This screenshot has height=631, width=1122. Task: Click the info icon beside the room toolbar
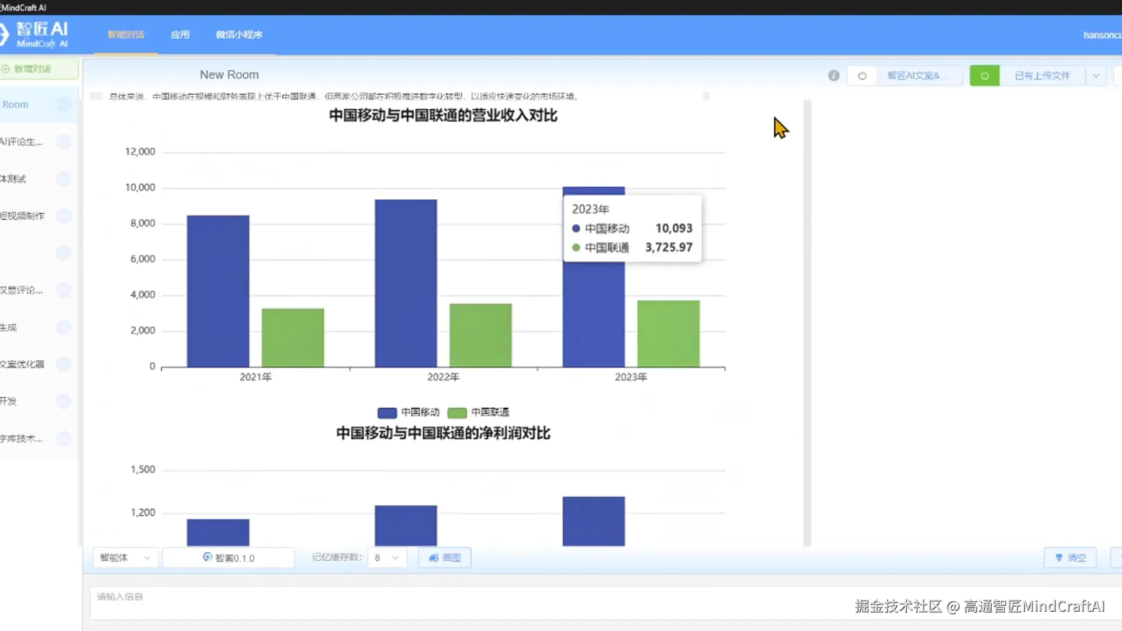click(x=834, y=75)
